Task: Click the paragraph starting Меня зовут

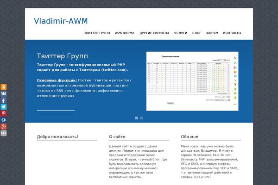Action: tap(209, 161)
